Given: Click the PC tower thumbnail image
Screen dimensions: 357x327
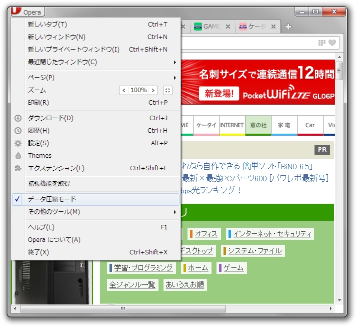Looking at the screenshot, I should (x=52, y=282).
